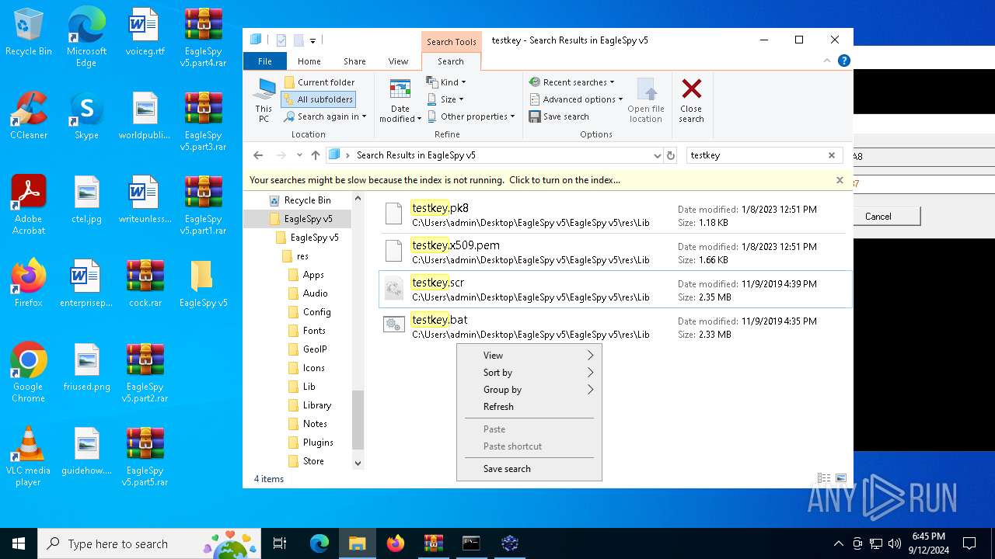The height and width of the screenshot is (559, 995).
Task: Select the GeoIP folder in the tree
Action: click(x=307, y=349)
